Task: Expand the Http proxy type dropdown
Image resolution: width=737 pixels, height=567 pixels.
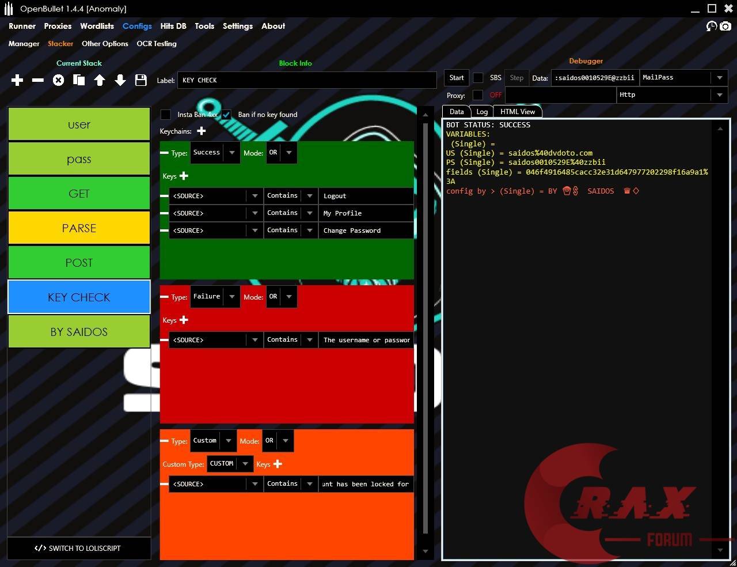Action: [719, 94]
